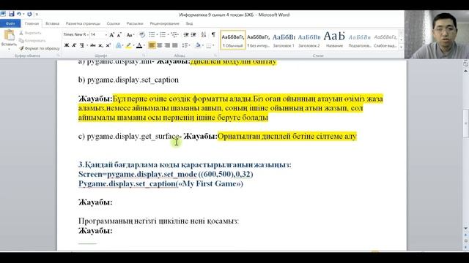The width and height of the screenshot is (469, 263).
Task: Open the borders button
Action: [x=208, y=45]
